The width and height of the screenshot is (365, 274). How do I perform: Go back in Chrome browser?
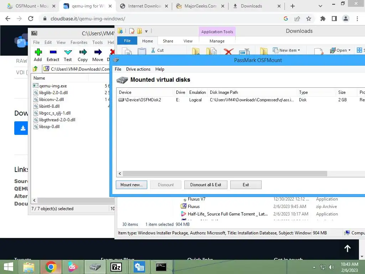coord(8,19)
